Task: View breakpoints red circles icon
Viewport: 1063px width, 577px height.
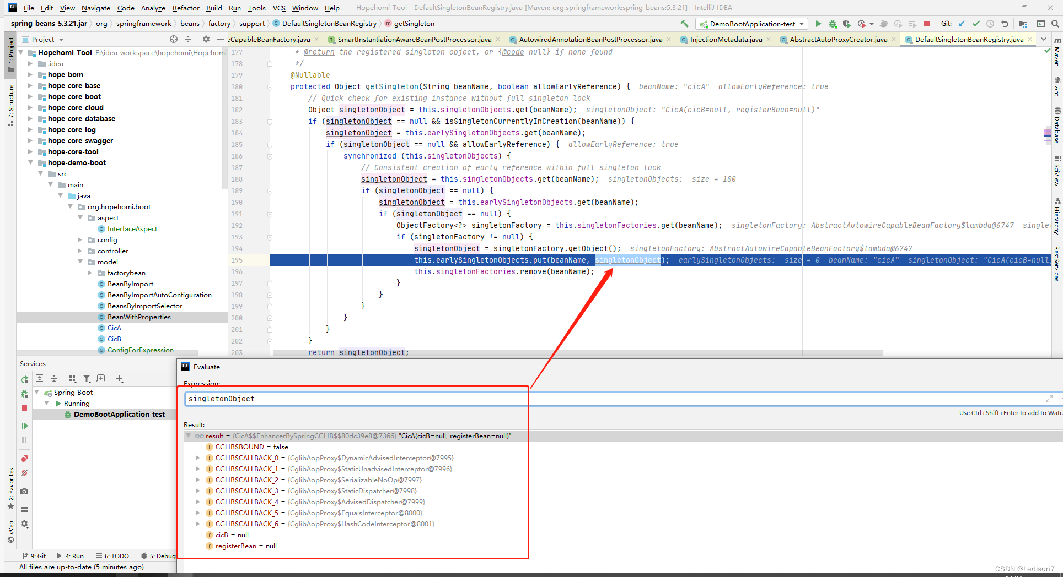Action: click(24, 459)
